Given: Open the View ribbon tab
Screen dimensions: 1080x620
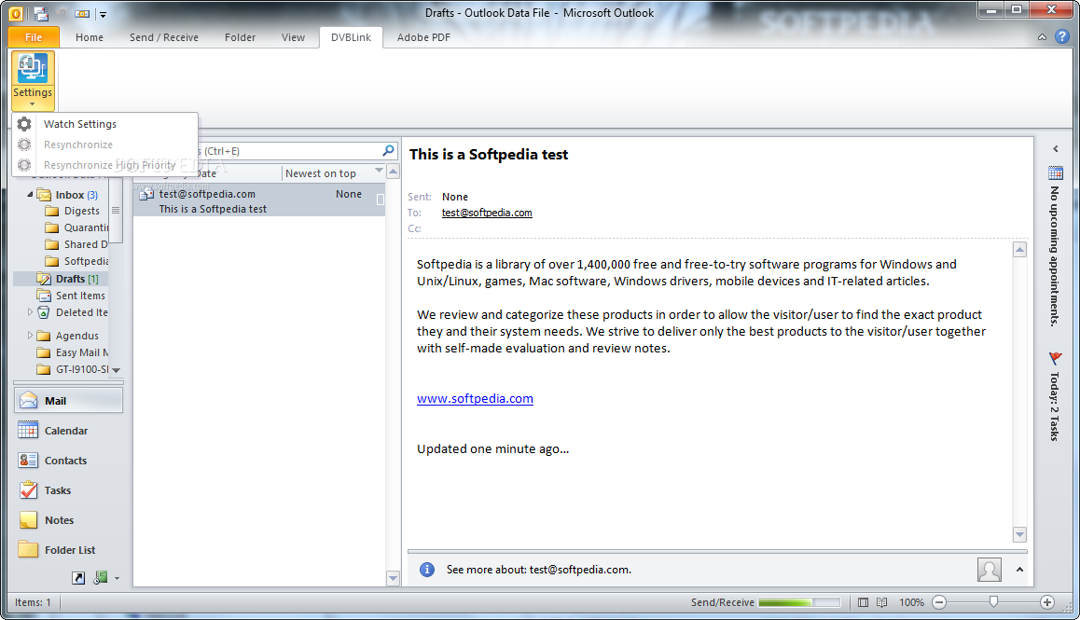Looking at the screenshot, I should (293, 37).
